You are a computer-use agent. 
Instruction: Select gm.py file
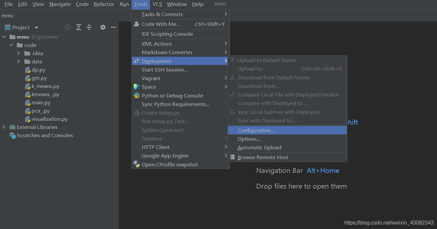click(39, 78)
